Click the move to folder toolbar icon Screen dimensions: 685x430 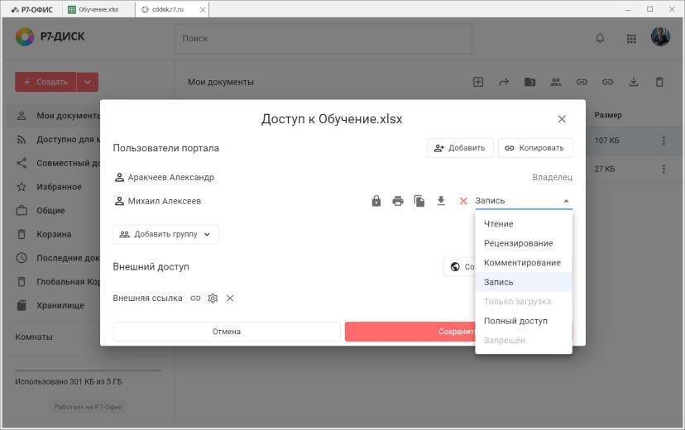pyautogui.click(x=529, y=82)
